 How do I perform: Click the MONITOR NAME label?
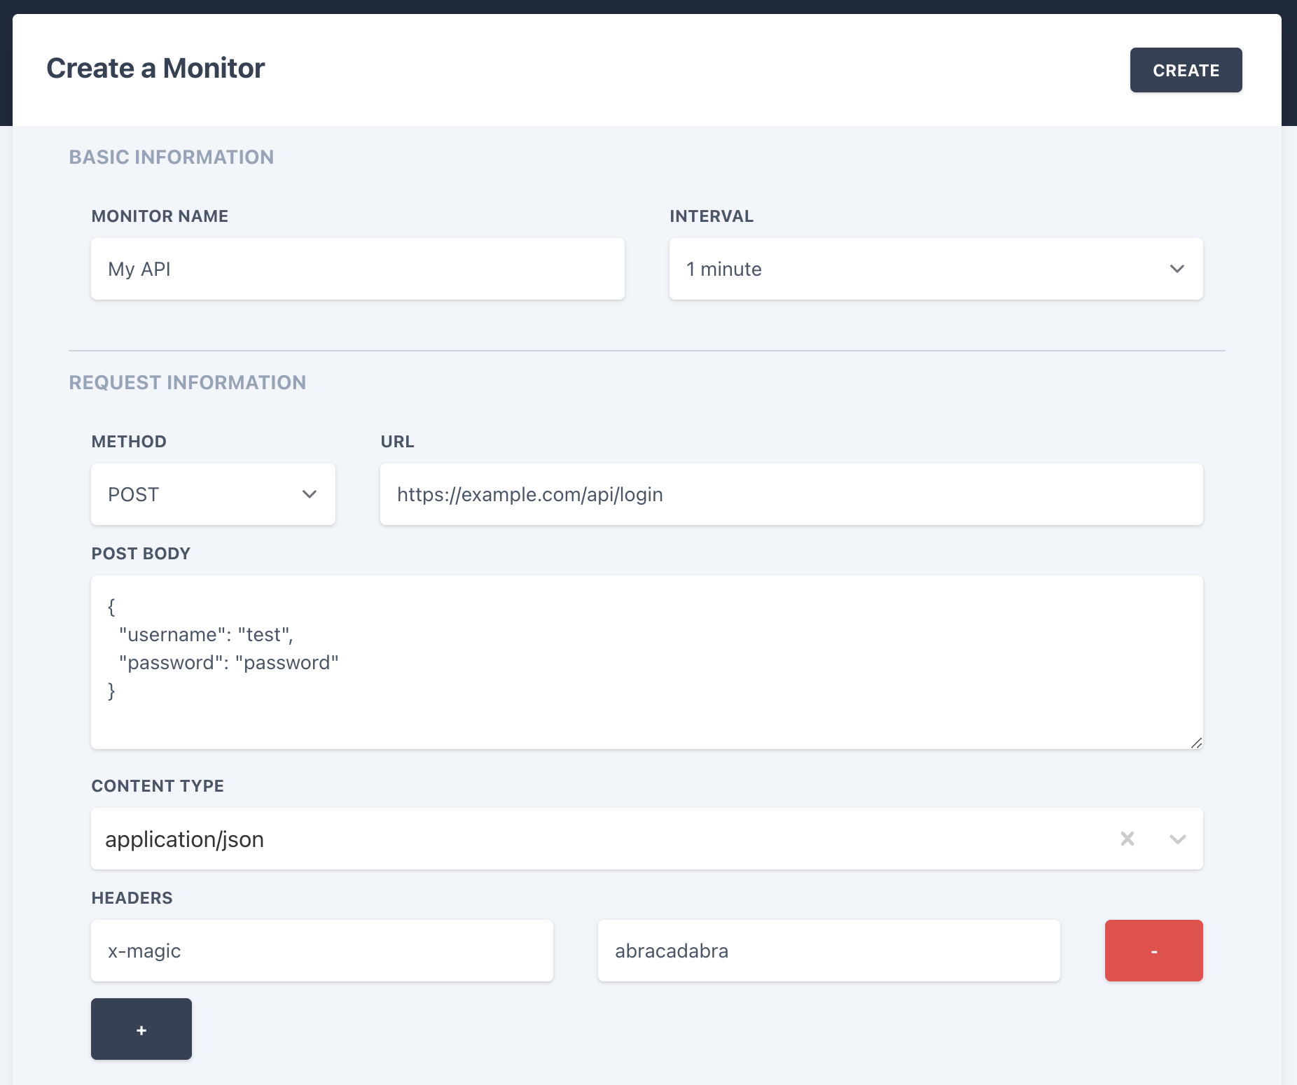[x=160, y=216]
